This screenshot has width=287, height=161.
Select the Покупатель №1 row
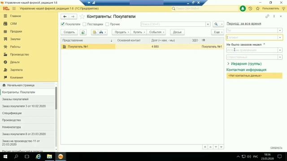(142, 47)
